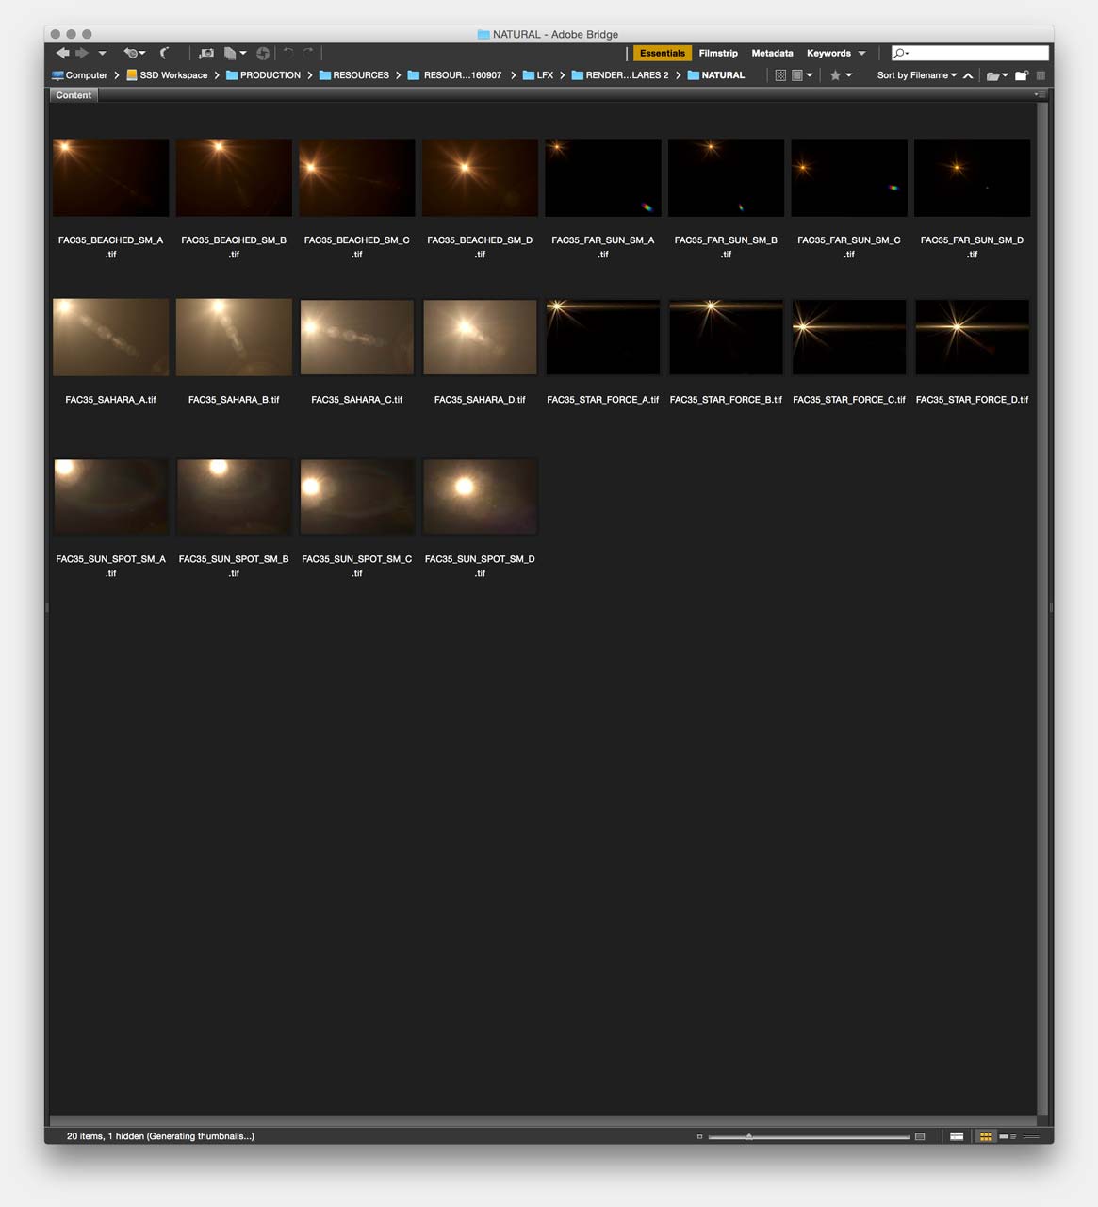Lock thumbnail grid toggle

click(957, 1136)
